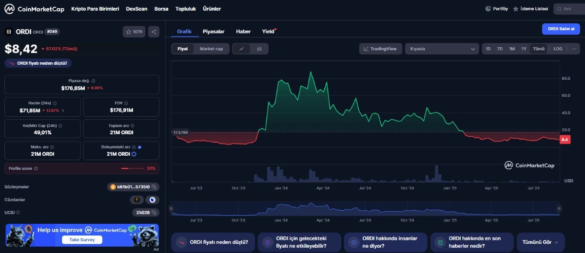
Task: Open the first dark wallet icon
Action: 136,199
